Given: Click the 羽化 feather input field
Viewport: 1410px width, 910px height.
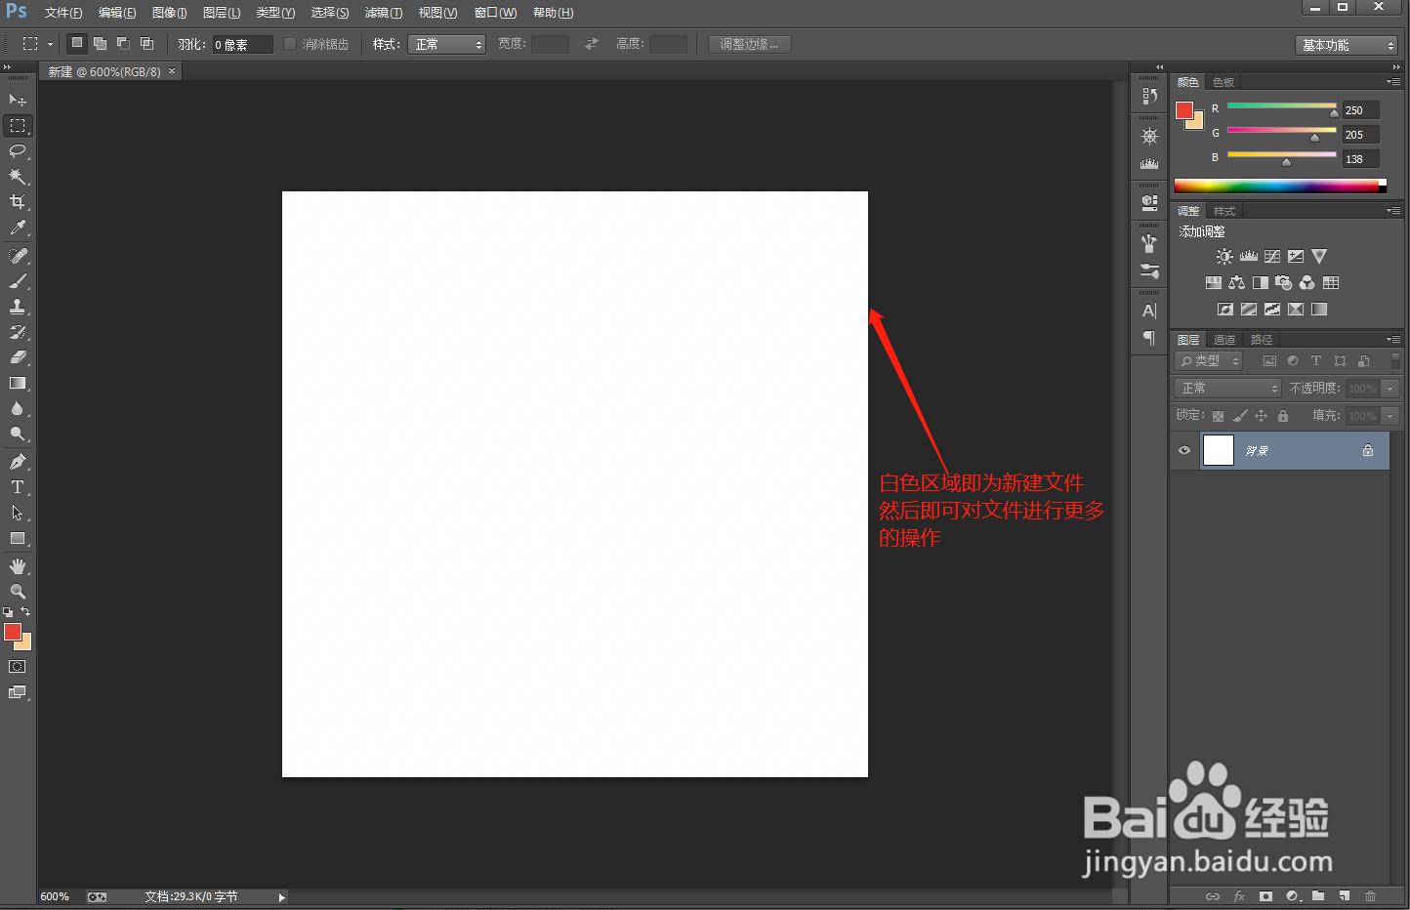Looking at the screenshot, I should (242, 44).
